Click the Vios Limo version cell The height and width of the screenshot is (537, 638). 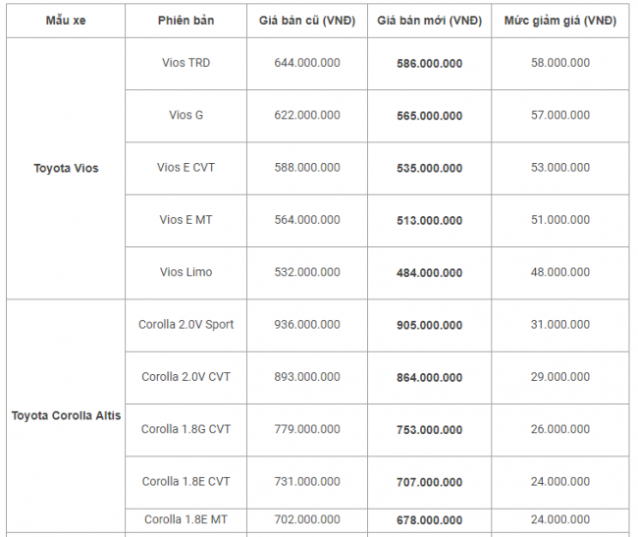coord(186,272)
